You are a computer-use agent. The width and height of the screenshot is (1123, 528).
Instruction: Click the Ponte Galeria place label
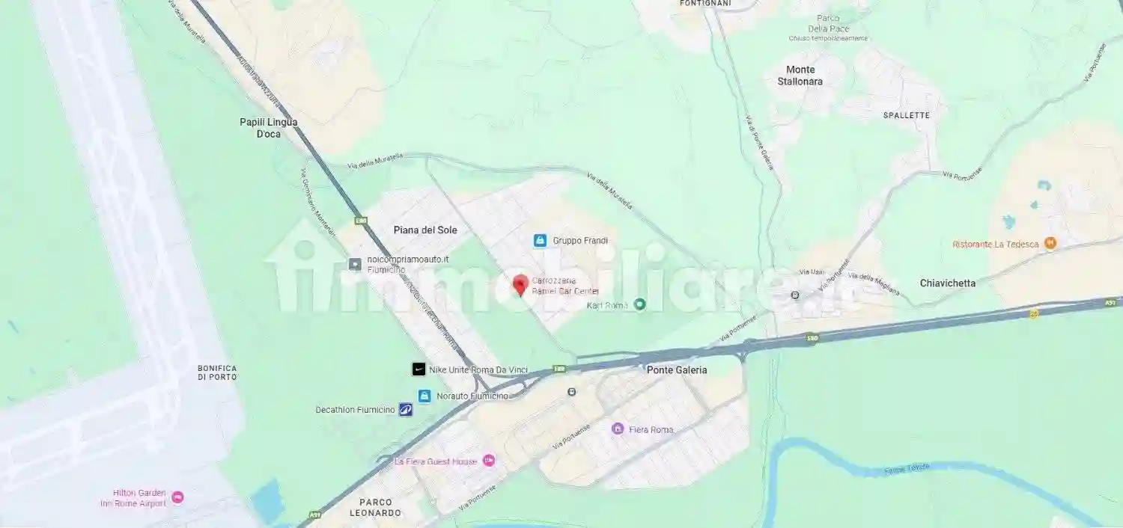pyautogui.click(x=677, y=369)
